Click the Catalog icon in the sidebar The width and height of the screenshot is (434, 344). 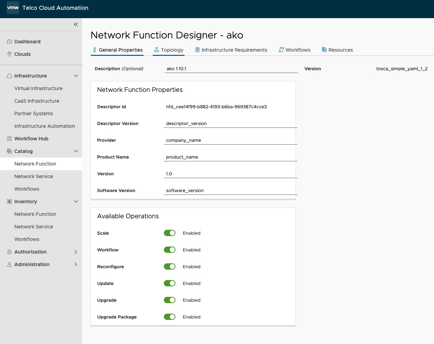pos(9,151)
